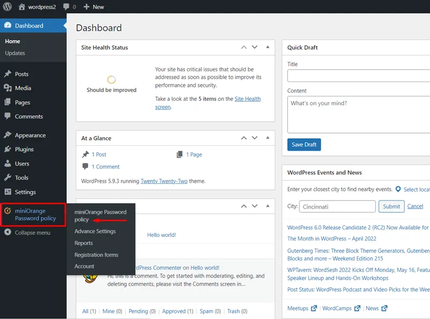Click the WordPress logo in the admin bar
This screenshot has height=319, width=430.
click(8, 6)
